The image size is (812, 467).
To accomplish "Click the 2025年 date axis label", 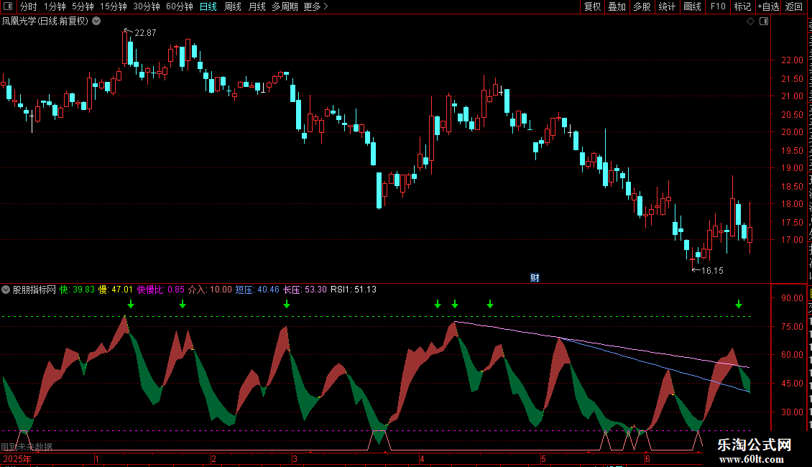I will pos(17,458).
